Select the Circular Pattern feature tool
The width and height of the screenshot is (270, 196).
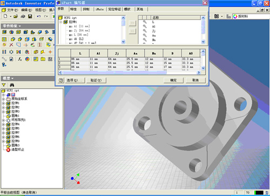pos(11,52)
